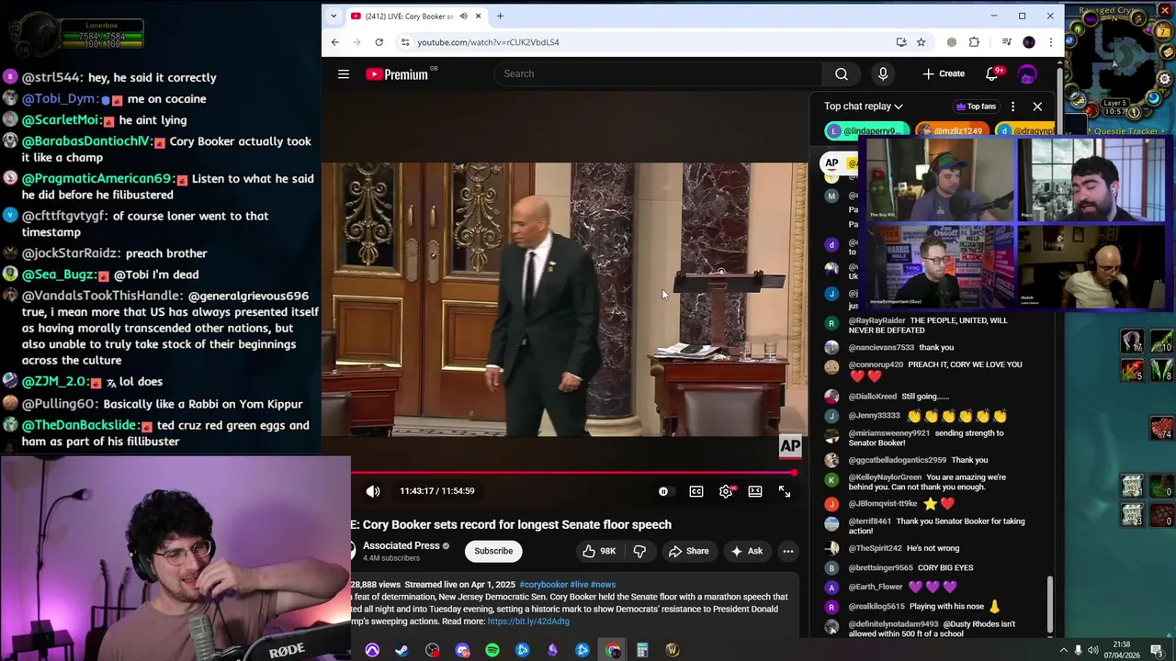Open World of Warcraft from the taskbar
This screenshot has width=1176, height=661.
pos(673,651)
